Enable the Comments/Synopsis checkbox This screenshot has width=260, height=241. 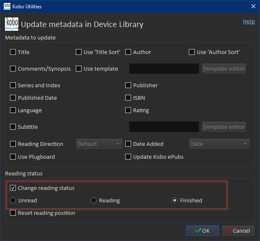click(13, 69)
